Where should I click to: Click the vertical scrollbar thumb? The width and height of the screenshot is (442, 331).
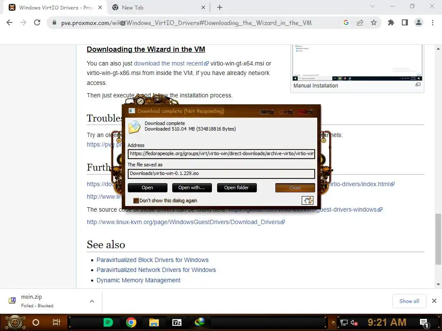pyautogui.click(x=438, y=239)
